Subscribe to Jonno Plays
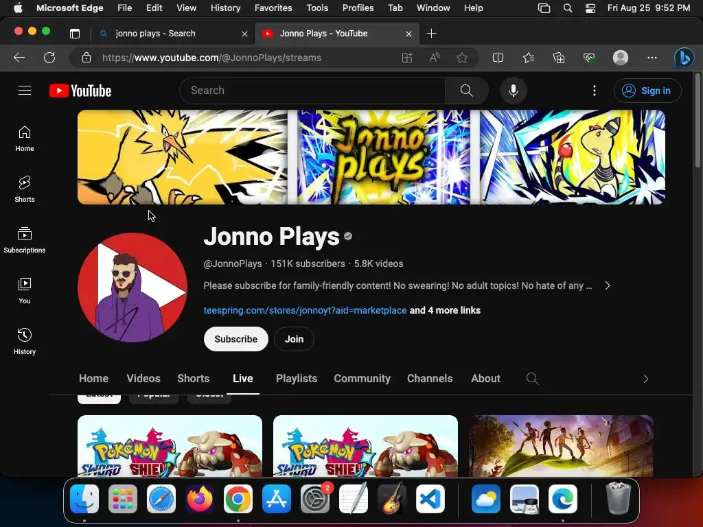Image resolution: width=703 pixels, height=527 pixels. 236,339
